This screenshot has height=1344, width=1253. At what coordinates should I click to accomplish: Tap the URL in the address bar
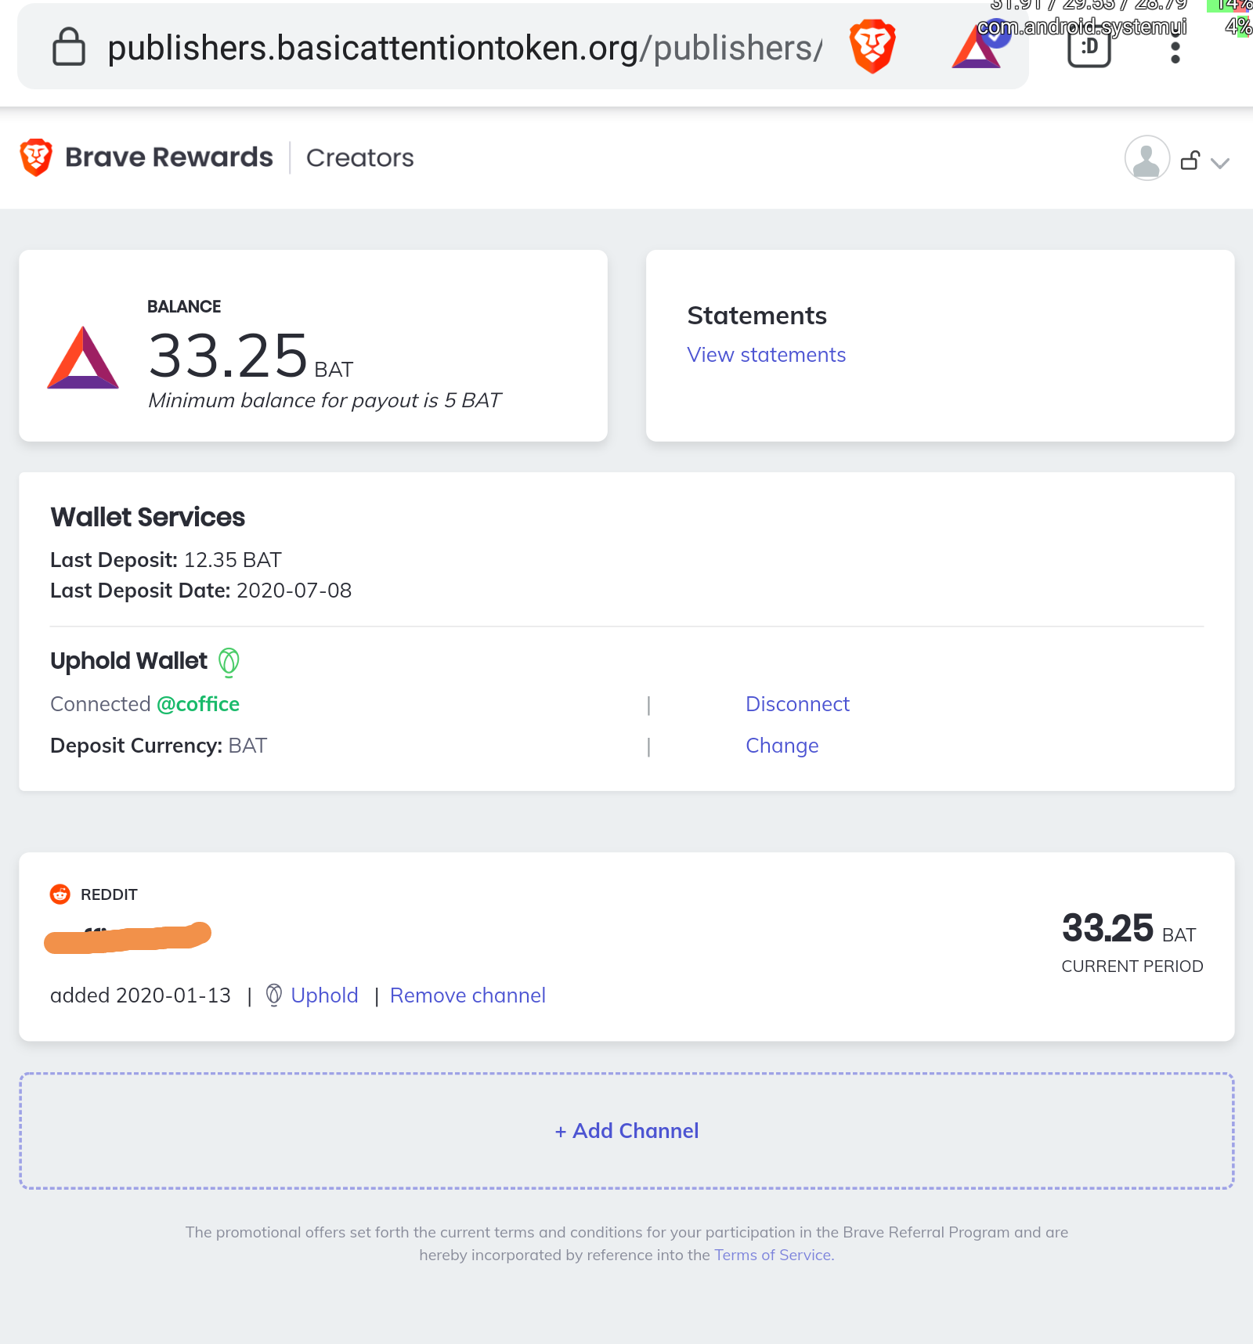pyautogui.click(x=465, y=48)
